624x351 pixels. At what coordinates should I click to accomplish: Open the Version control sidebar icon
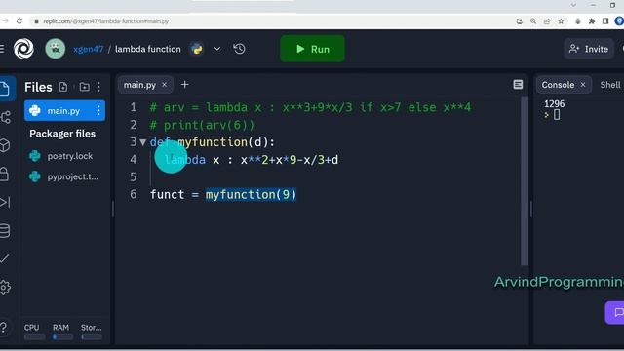pos(6,117)
